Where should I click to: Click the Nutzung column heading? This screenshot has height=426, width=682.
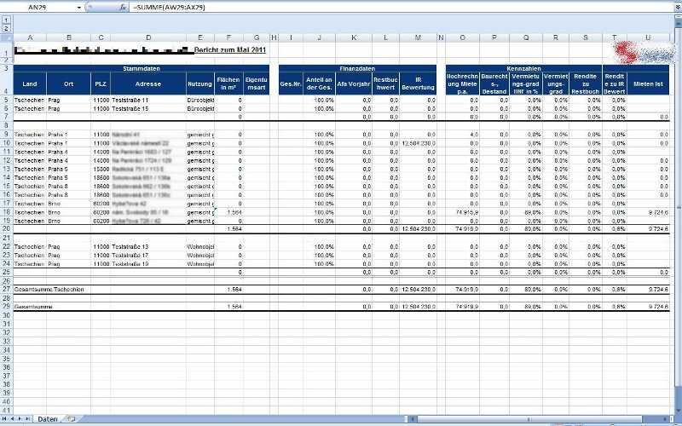point(200,83)
